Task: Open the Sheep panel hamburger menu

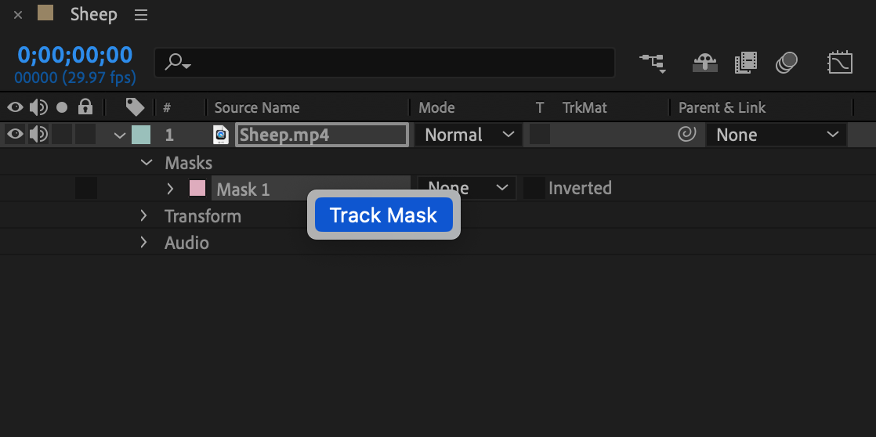Action: (141, 15)
